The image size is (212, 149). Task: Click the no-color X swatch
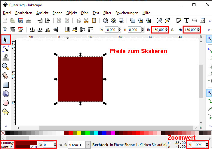click(x=3, y=133)
